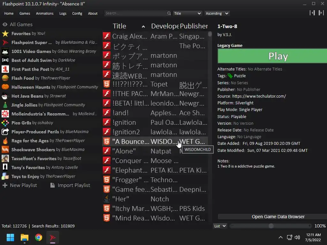Select "Elephant..." PETA Kids row
Viewport: 327px width, 245px height.
[155, 170]
